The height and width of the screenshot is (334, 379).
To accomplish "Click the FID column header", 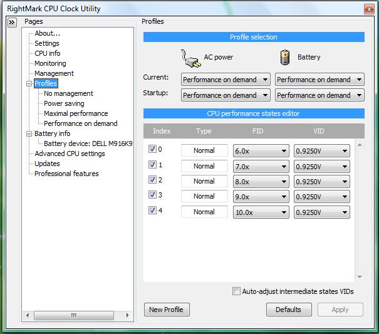I will pyautogui.click(x=257, y=131).
